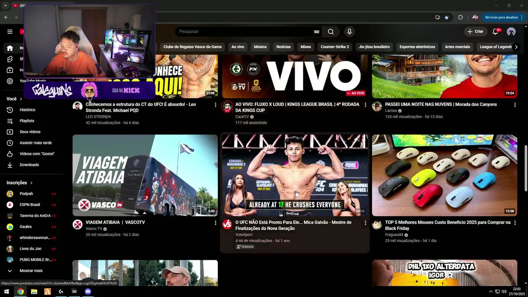
Task: Select the Ao vivo filter chip
Action: (238, 47)
